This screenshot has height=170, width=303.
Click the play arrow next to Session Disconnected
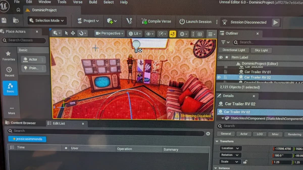coord(275,22)
